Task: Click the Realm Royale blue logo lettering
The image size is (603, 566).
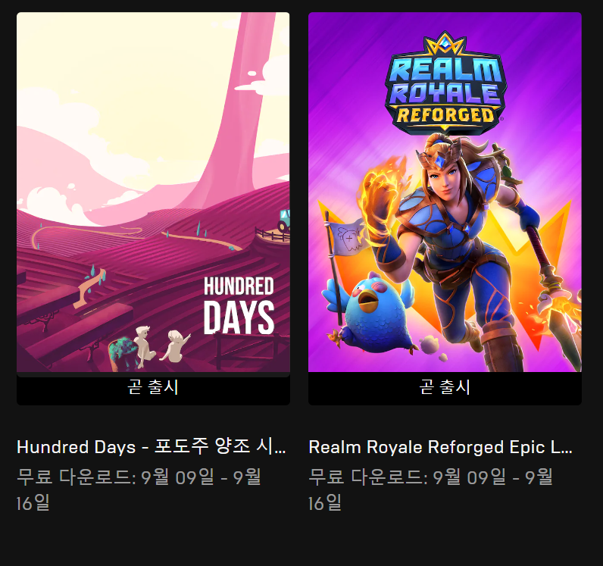Action: coord(445,81)
